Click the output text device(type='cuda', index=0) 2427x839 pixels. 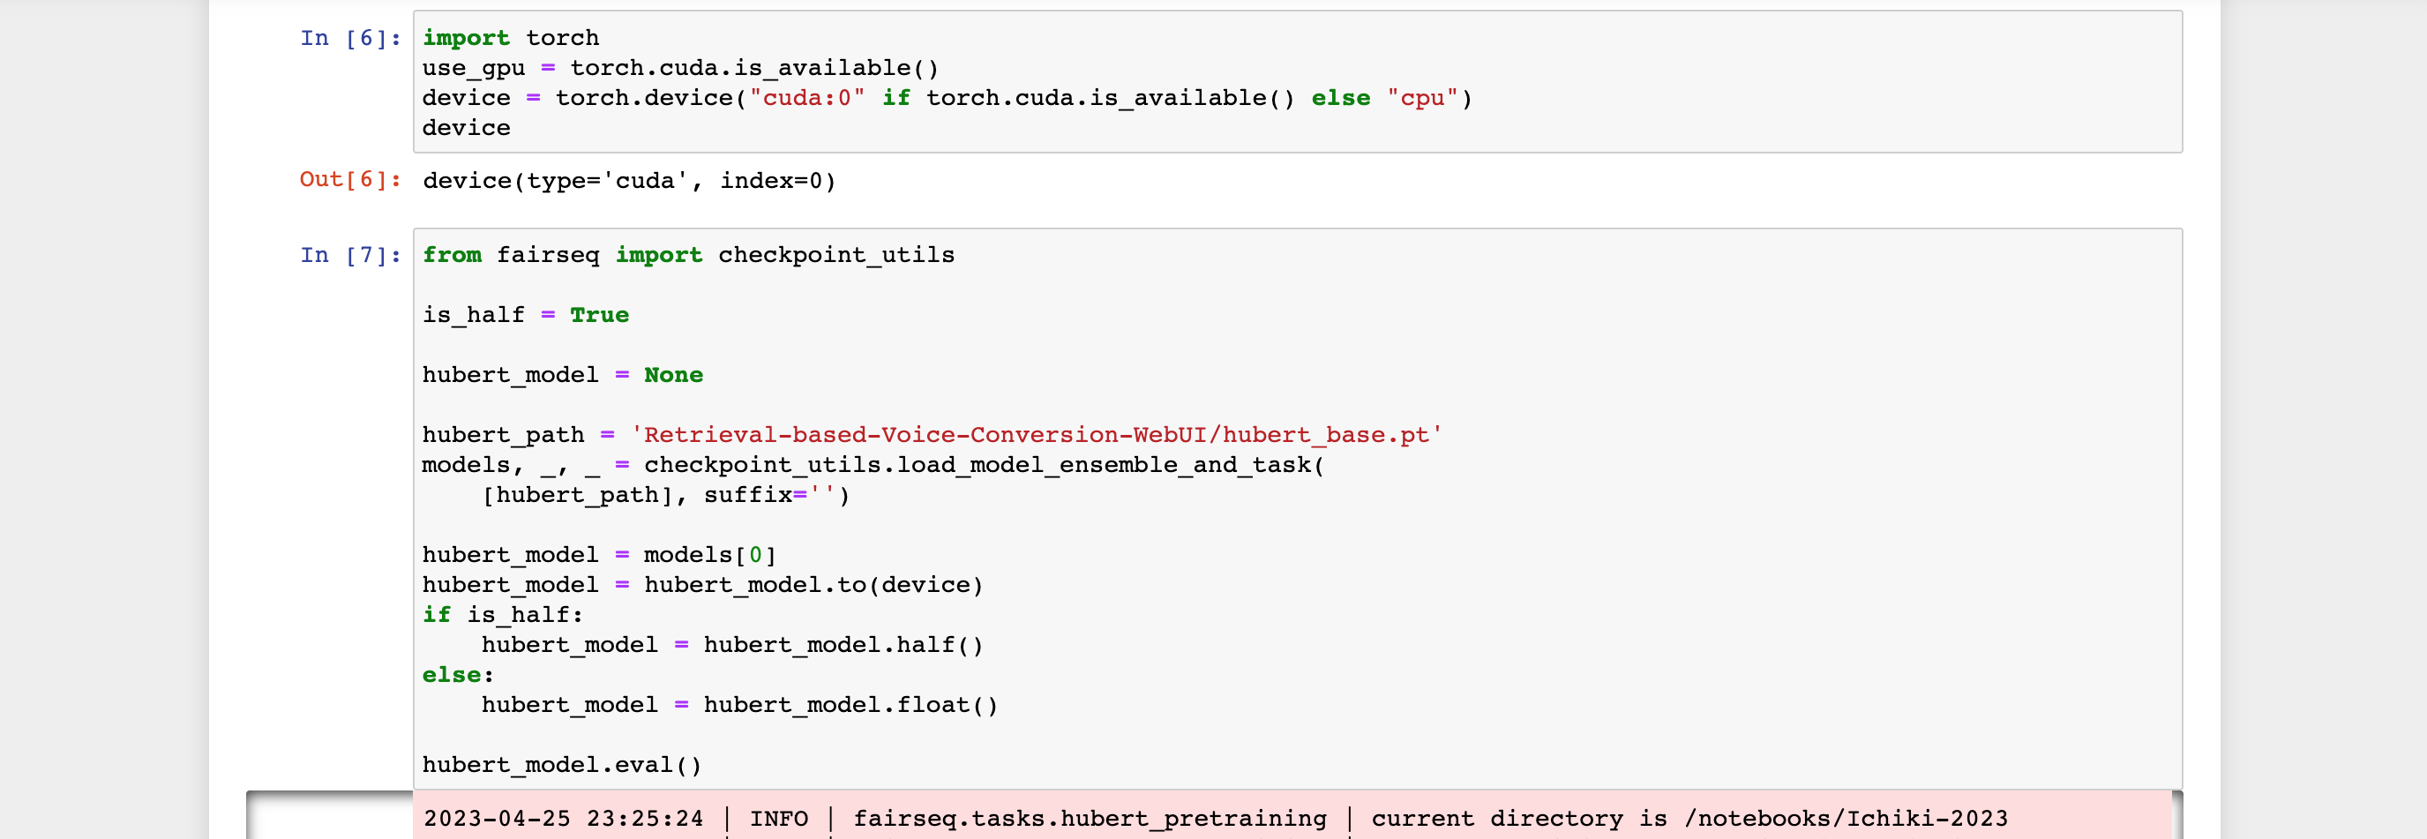pyautogui.click(x=629, y=180)
